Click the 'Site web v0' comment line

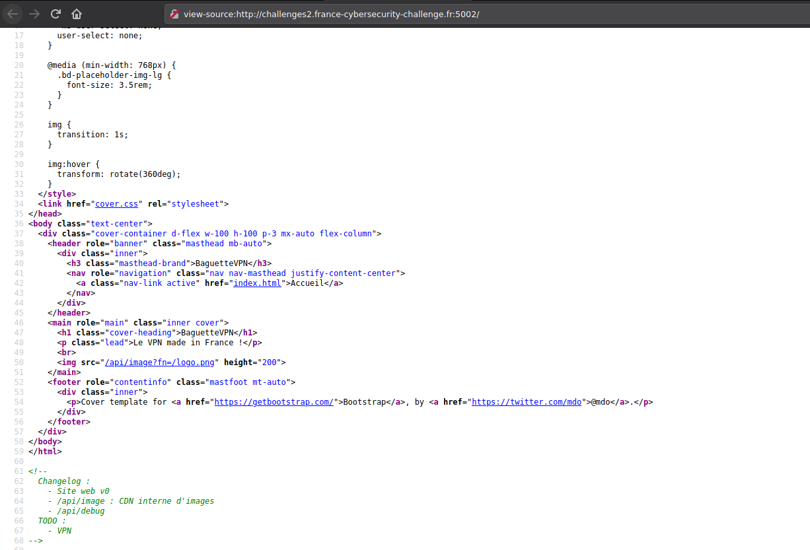click(79, 491)
